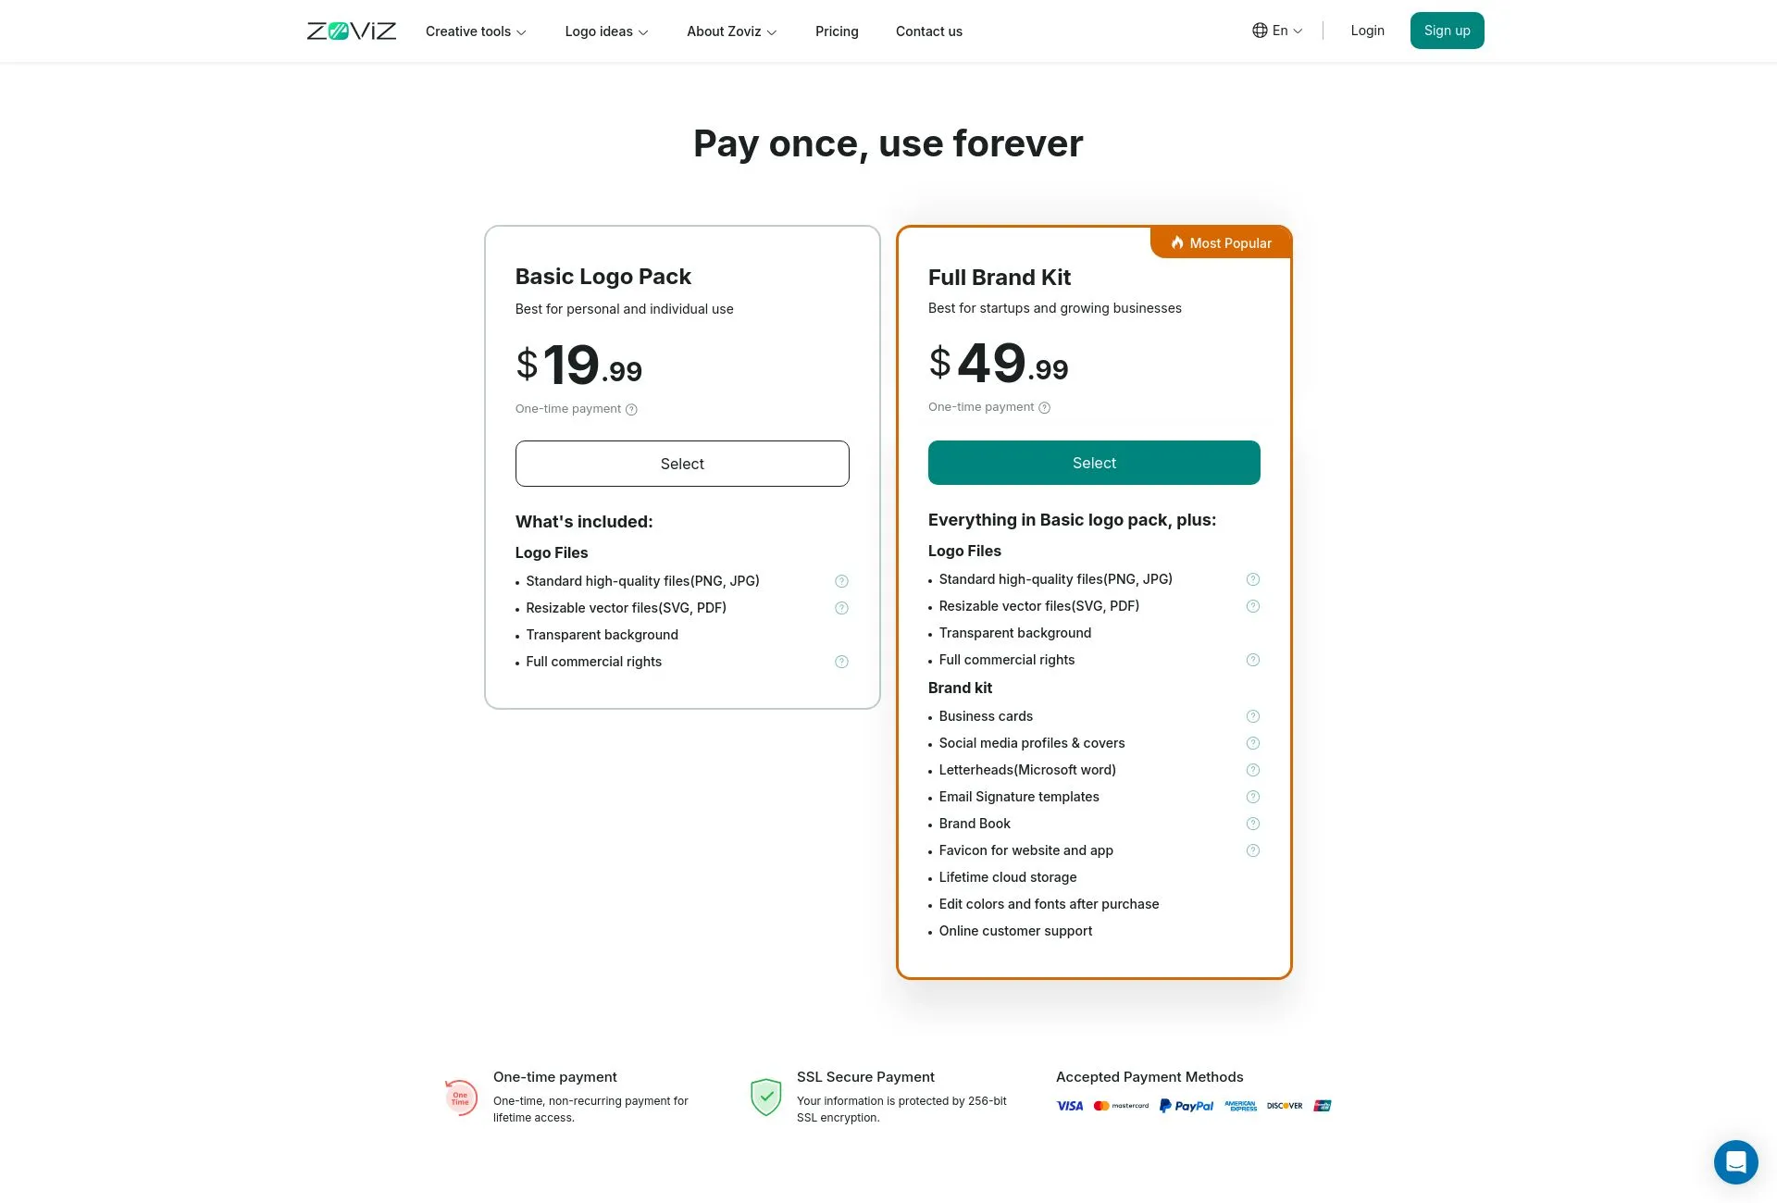Click the SSL Secure Payment shield icon

tap(766, 1096)
